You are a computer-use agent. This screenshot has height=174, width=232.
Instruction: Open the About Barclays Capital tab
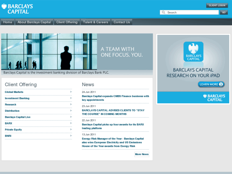coord(34,22)
